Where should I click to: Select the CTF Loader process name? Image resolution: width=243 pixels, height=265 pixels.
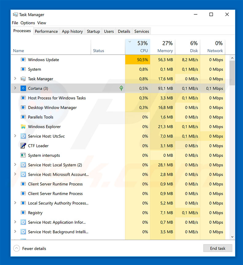click(x=38, y=146)
